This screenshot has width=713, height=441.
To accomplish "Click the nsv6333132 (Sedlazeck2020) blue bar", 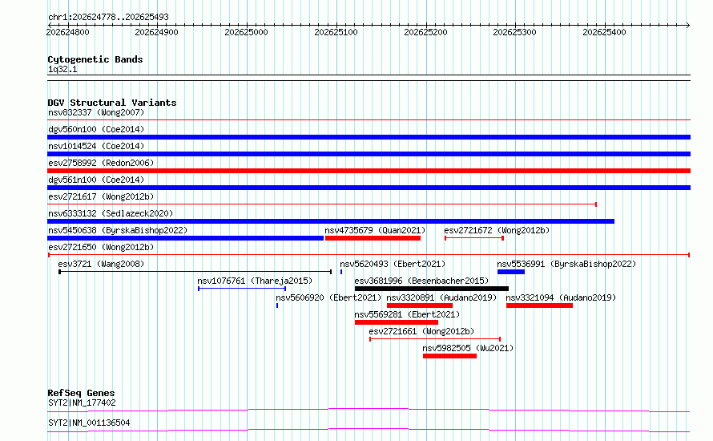I will click(x=331, y=221).
